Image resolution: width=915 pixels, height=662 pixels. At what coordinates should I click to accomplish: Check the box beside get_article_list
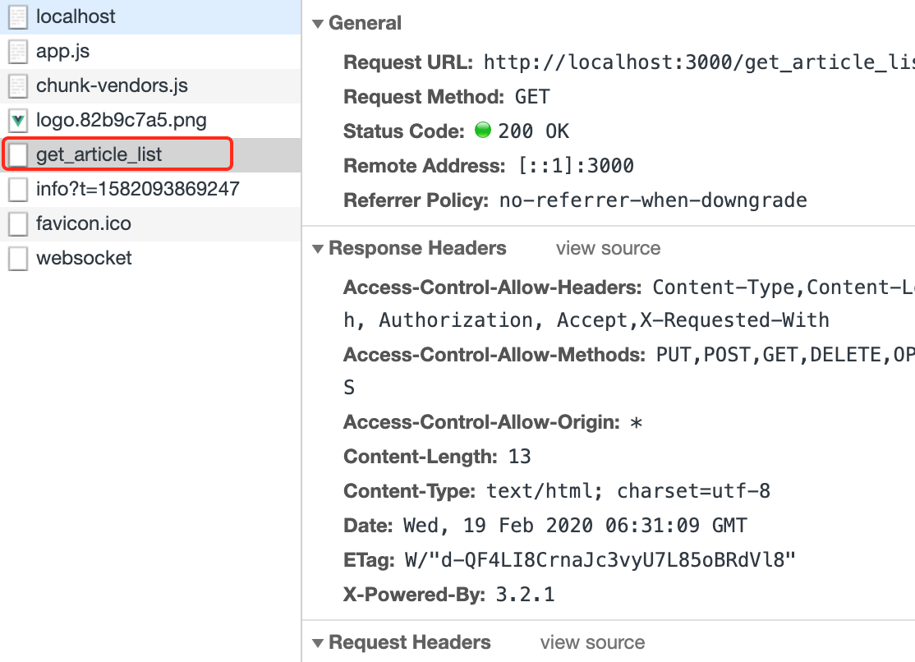18,154
